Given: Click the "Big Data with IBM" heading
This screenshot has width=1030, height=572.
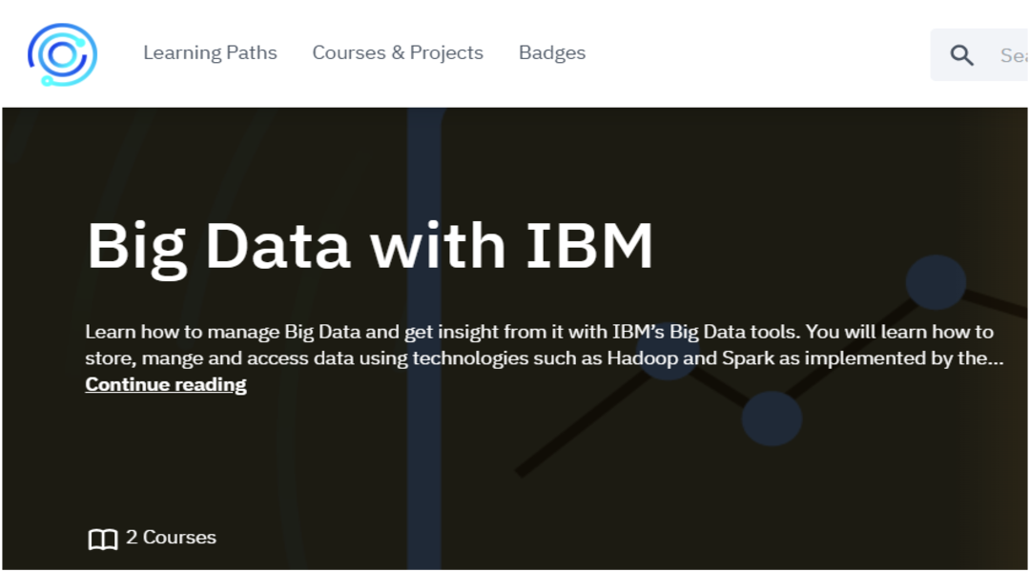Looking at the screenshot, I should pyautogui.click(x=370, y=246).
